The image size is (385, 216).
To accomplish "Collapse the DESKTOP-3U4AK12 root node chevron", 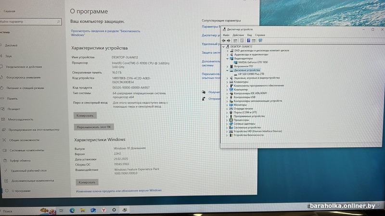I will (223, 47).
